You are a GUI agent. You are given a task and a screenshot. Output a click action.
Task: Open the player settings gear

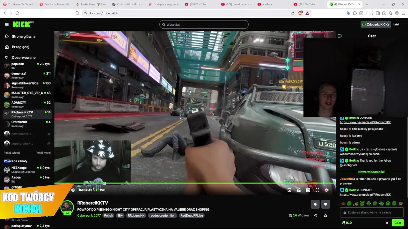click(327, 190)
